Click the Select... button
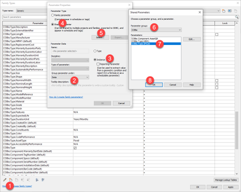The image size is (241, 192). [101, 37]
